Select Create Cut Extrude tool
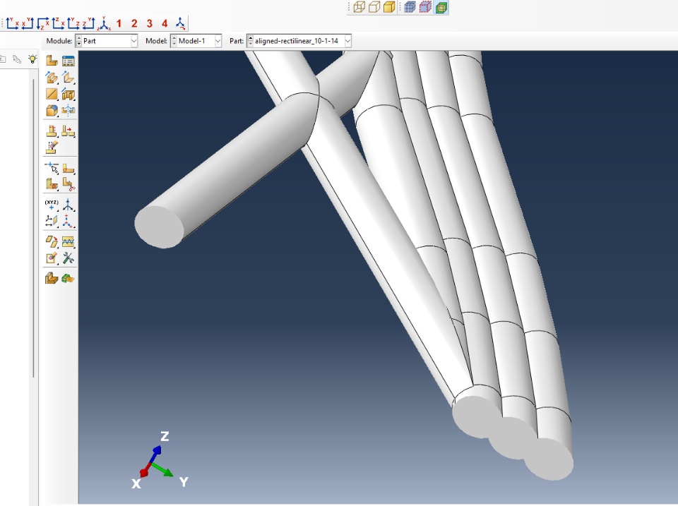This screenshot has width=678, height=506. click(69, 94)
